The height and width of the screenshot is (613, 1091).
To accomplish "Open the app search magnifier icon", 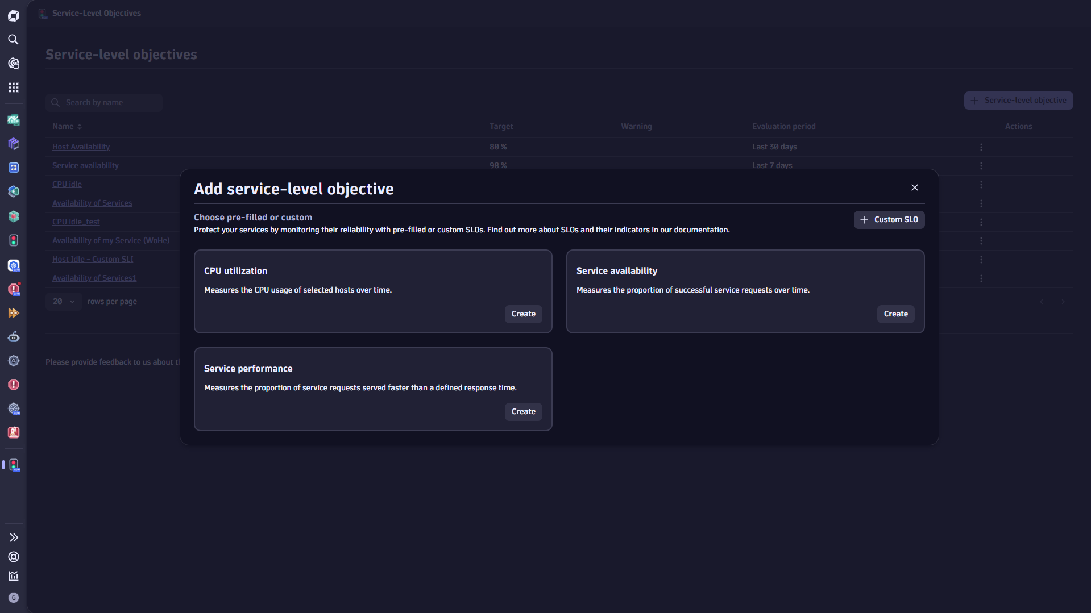I will coord(13,40).
